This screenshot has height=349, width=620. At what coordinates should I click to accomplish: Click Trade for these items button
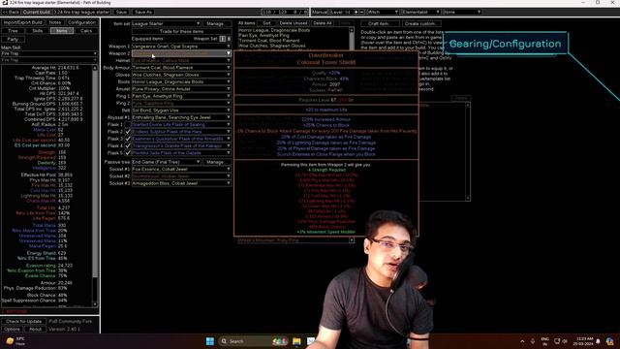click(x=181, y=31)
